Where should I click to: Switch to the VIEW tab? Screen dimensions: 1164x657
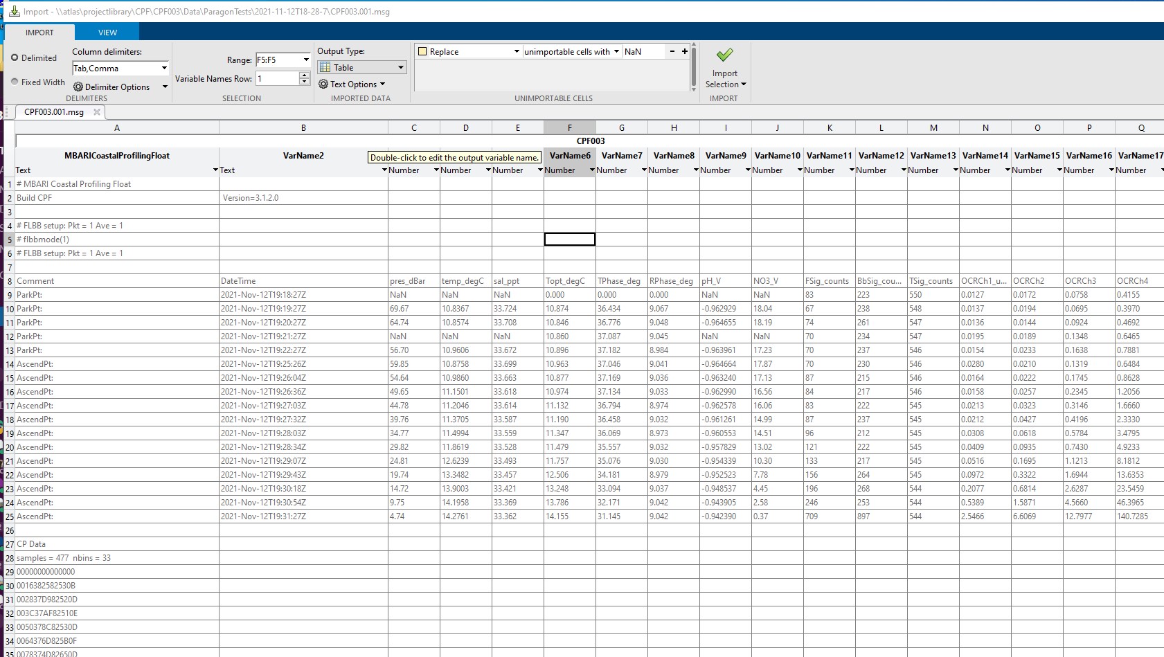(x=107, y=33)
